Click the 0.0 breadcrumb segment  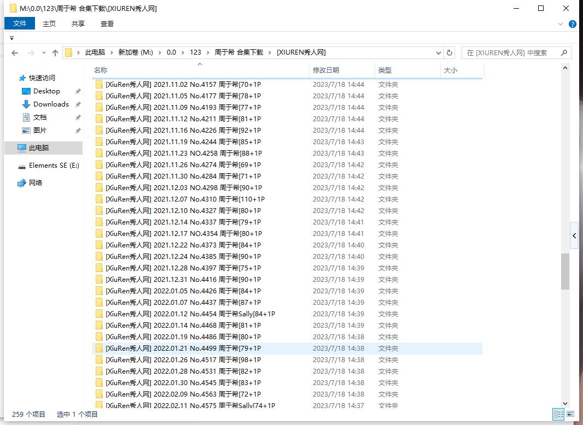pyautogui.click(x=171, y=52)
